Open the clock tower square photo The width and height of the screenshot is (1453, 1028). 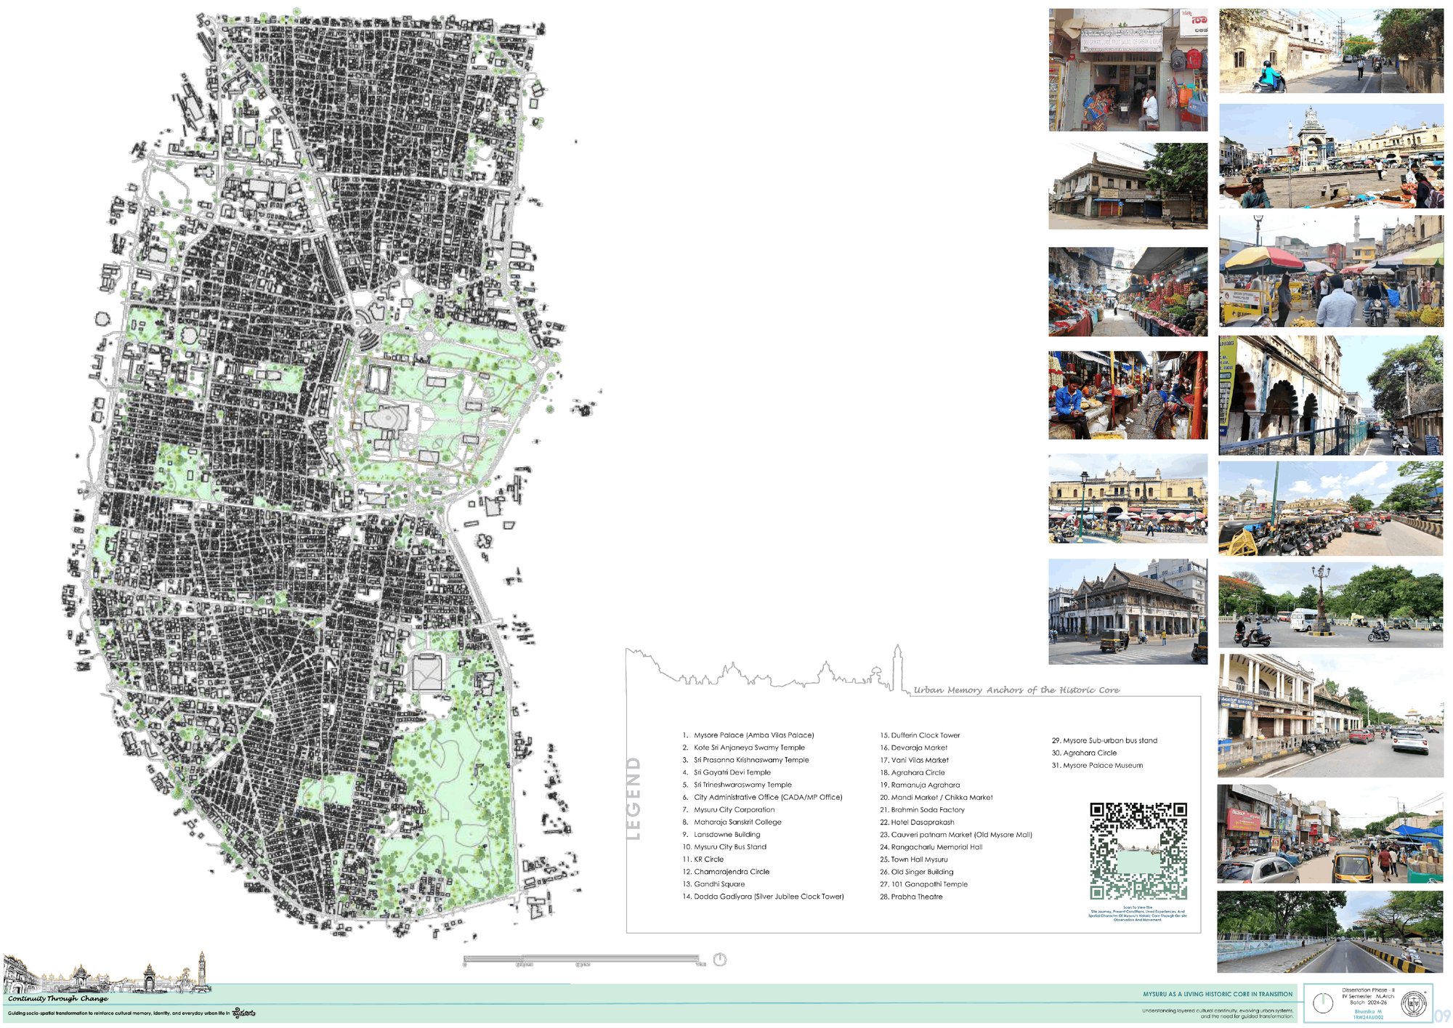(1331, 156)
